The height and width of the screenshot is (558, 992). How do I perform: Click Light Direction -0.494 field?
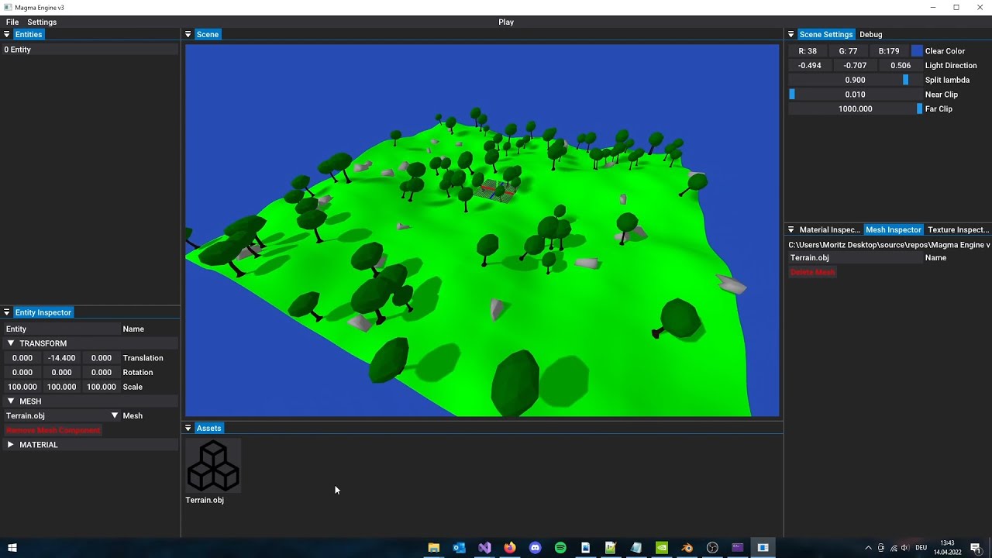click(x=810, y=66)
